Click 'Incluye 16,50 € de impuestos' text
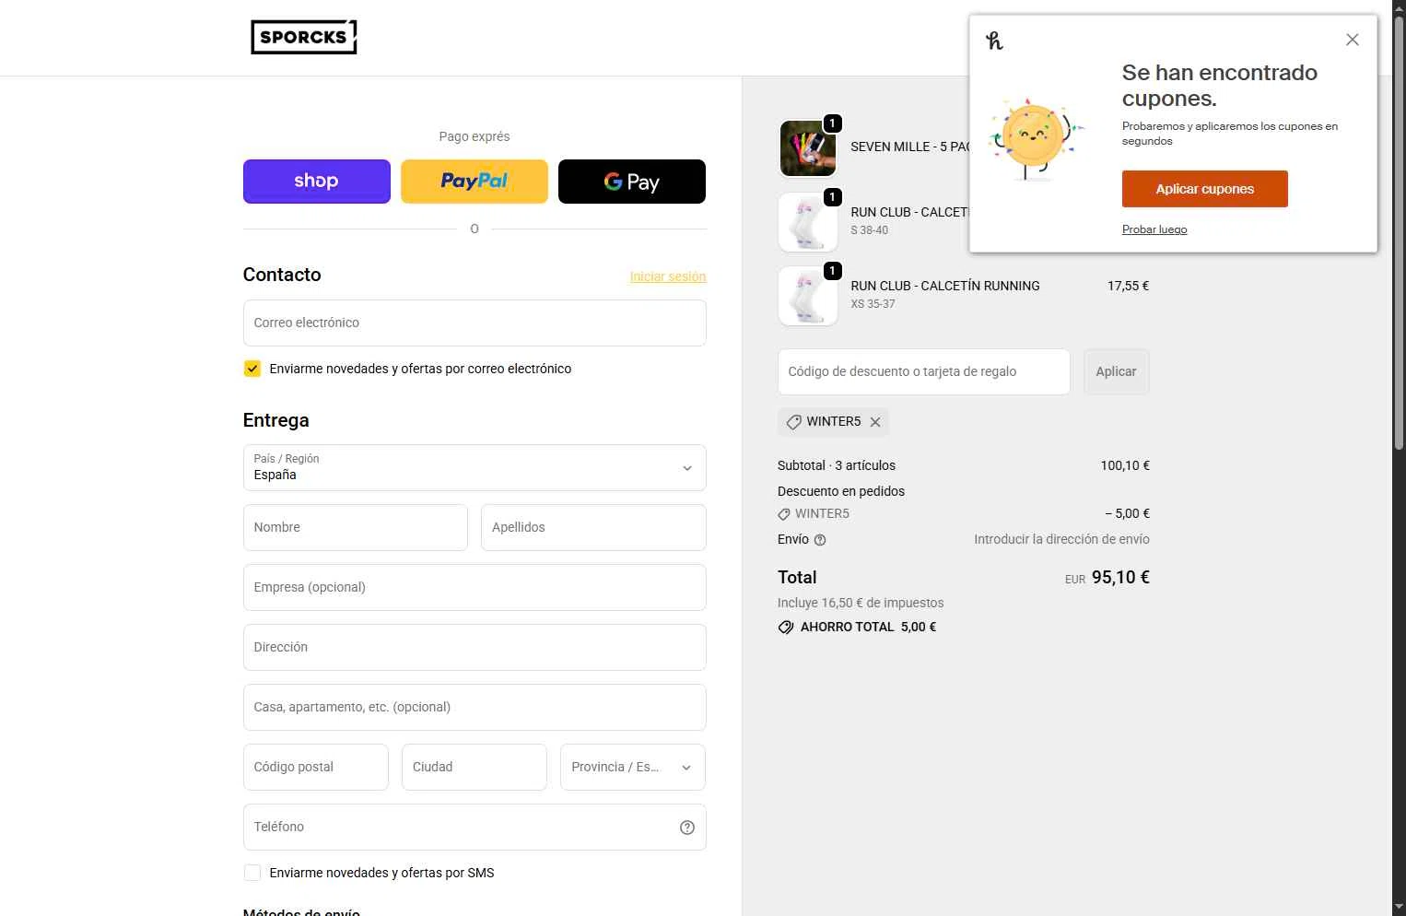This screenshot has height=916, width=1406. point(861,603)
